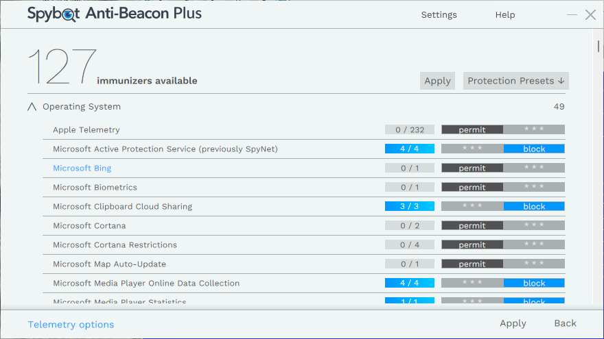The height and width of the screenshot is (339, 604).
Task: Set Apple Telemetry to block
Action: click(534, 129)
